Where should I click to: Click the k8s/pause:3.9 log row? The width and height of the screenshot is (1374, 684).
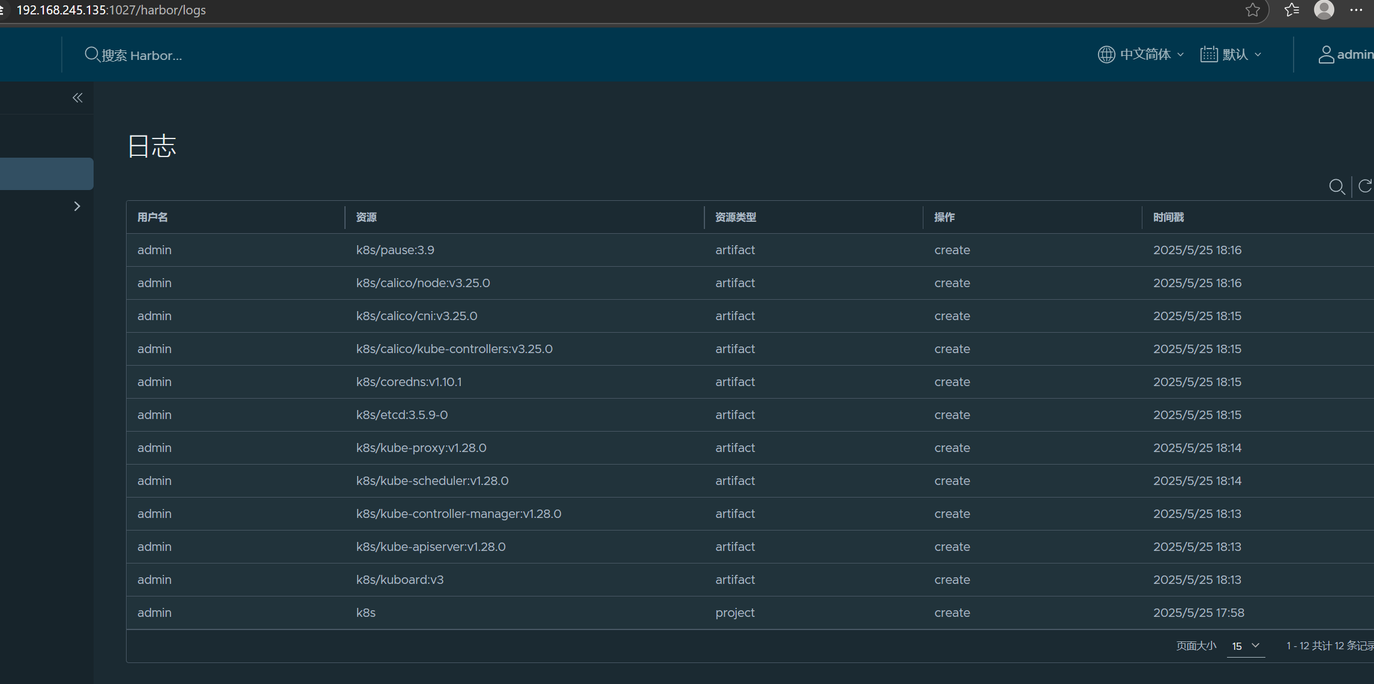point(395,250)
